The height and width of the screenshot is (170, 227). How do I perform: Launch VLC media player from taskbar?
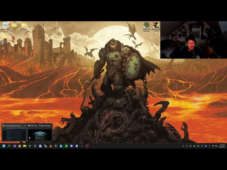(x=51, y=146)
